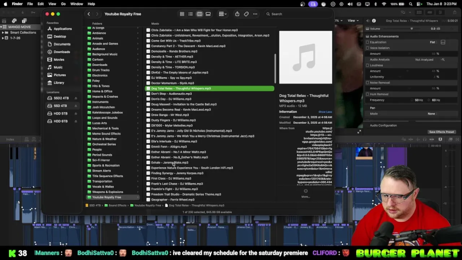Image resolution: width=462 pixels, height=260 pixels.
Task: Toggle checkbox for Exhale - Jeremy Blake.mp3
Action: pos(148,162)
